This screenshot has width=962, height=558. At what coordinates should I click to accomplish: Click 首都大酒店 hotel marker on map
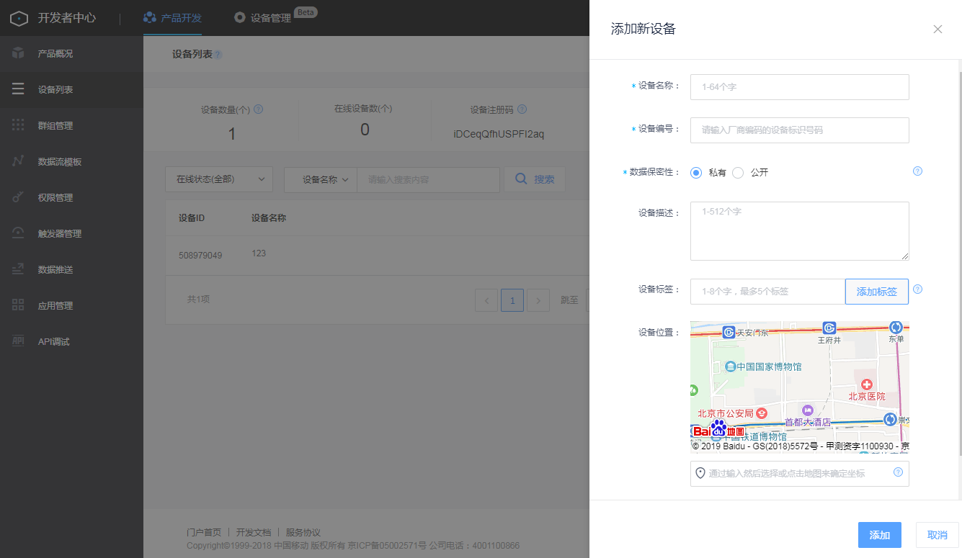click(807, 410)
